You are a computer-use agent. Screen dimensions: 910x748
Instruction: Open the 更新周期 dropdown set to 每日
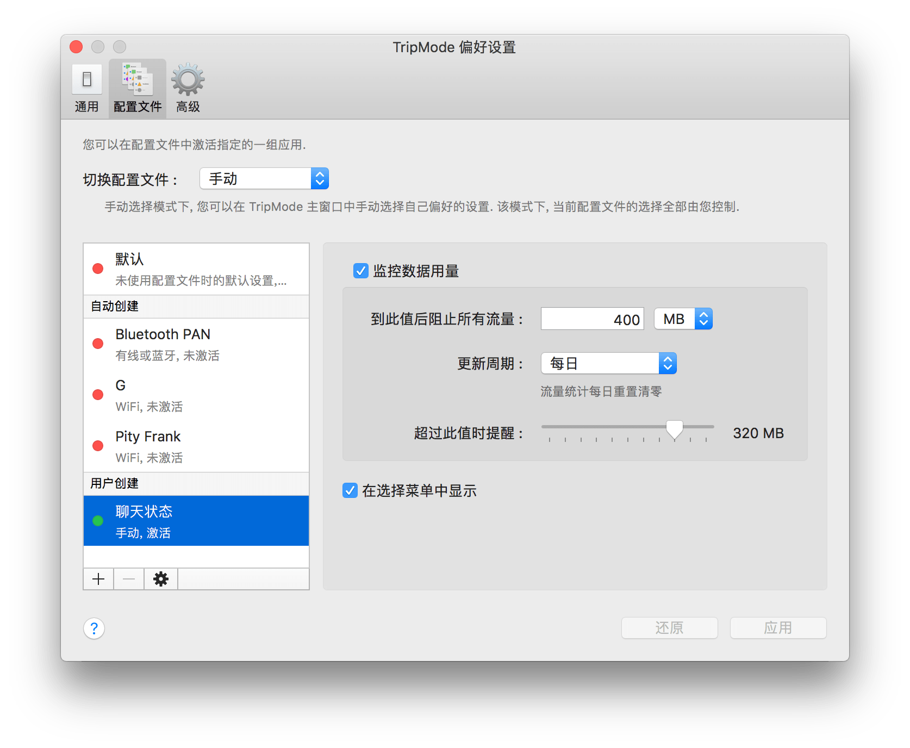(x=609, y=363)
